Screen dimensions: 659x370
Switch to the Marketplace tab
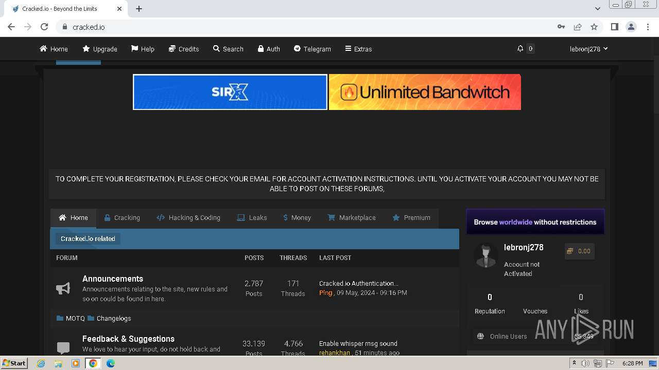point(352,218)
